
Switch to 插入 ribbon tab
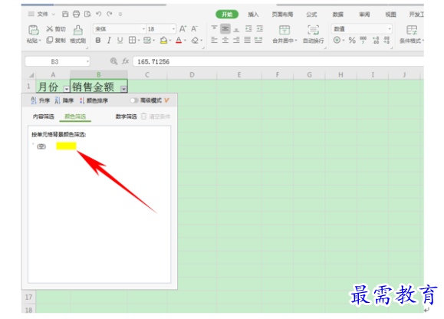coord(253,14)
